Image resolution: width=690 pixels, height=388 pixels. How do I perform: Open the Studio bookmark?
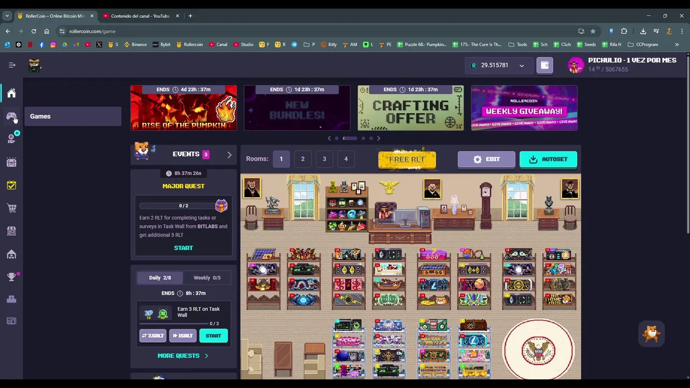coord(244,44)
